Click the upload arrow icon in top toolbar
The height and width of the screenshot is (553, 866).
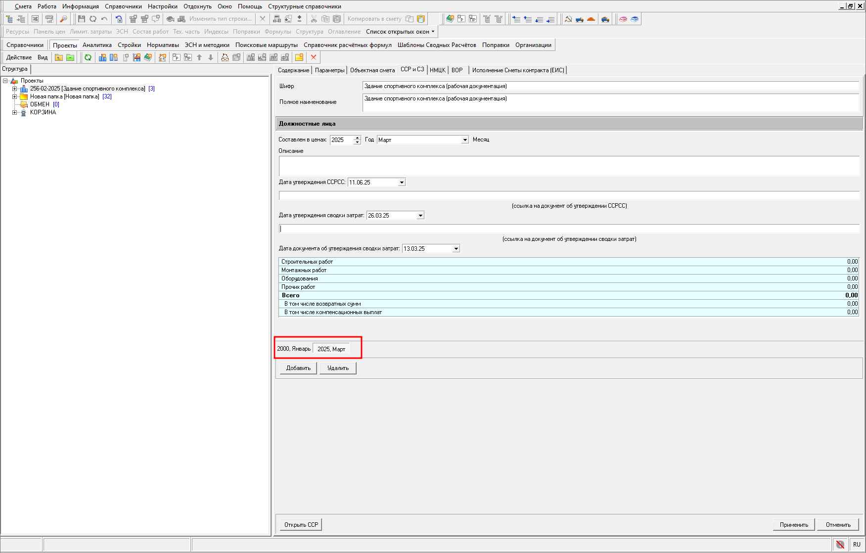click(299, 19)
